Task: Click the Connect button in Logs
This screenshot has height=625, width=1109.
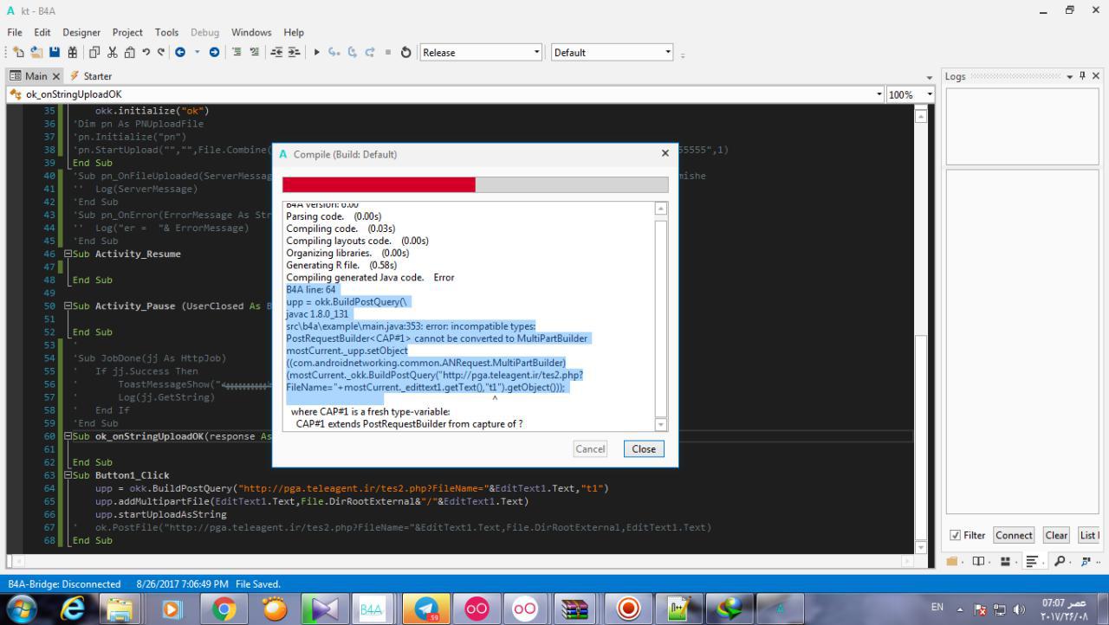Action: [1014, 535]
